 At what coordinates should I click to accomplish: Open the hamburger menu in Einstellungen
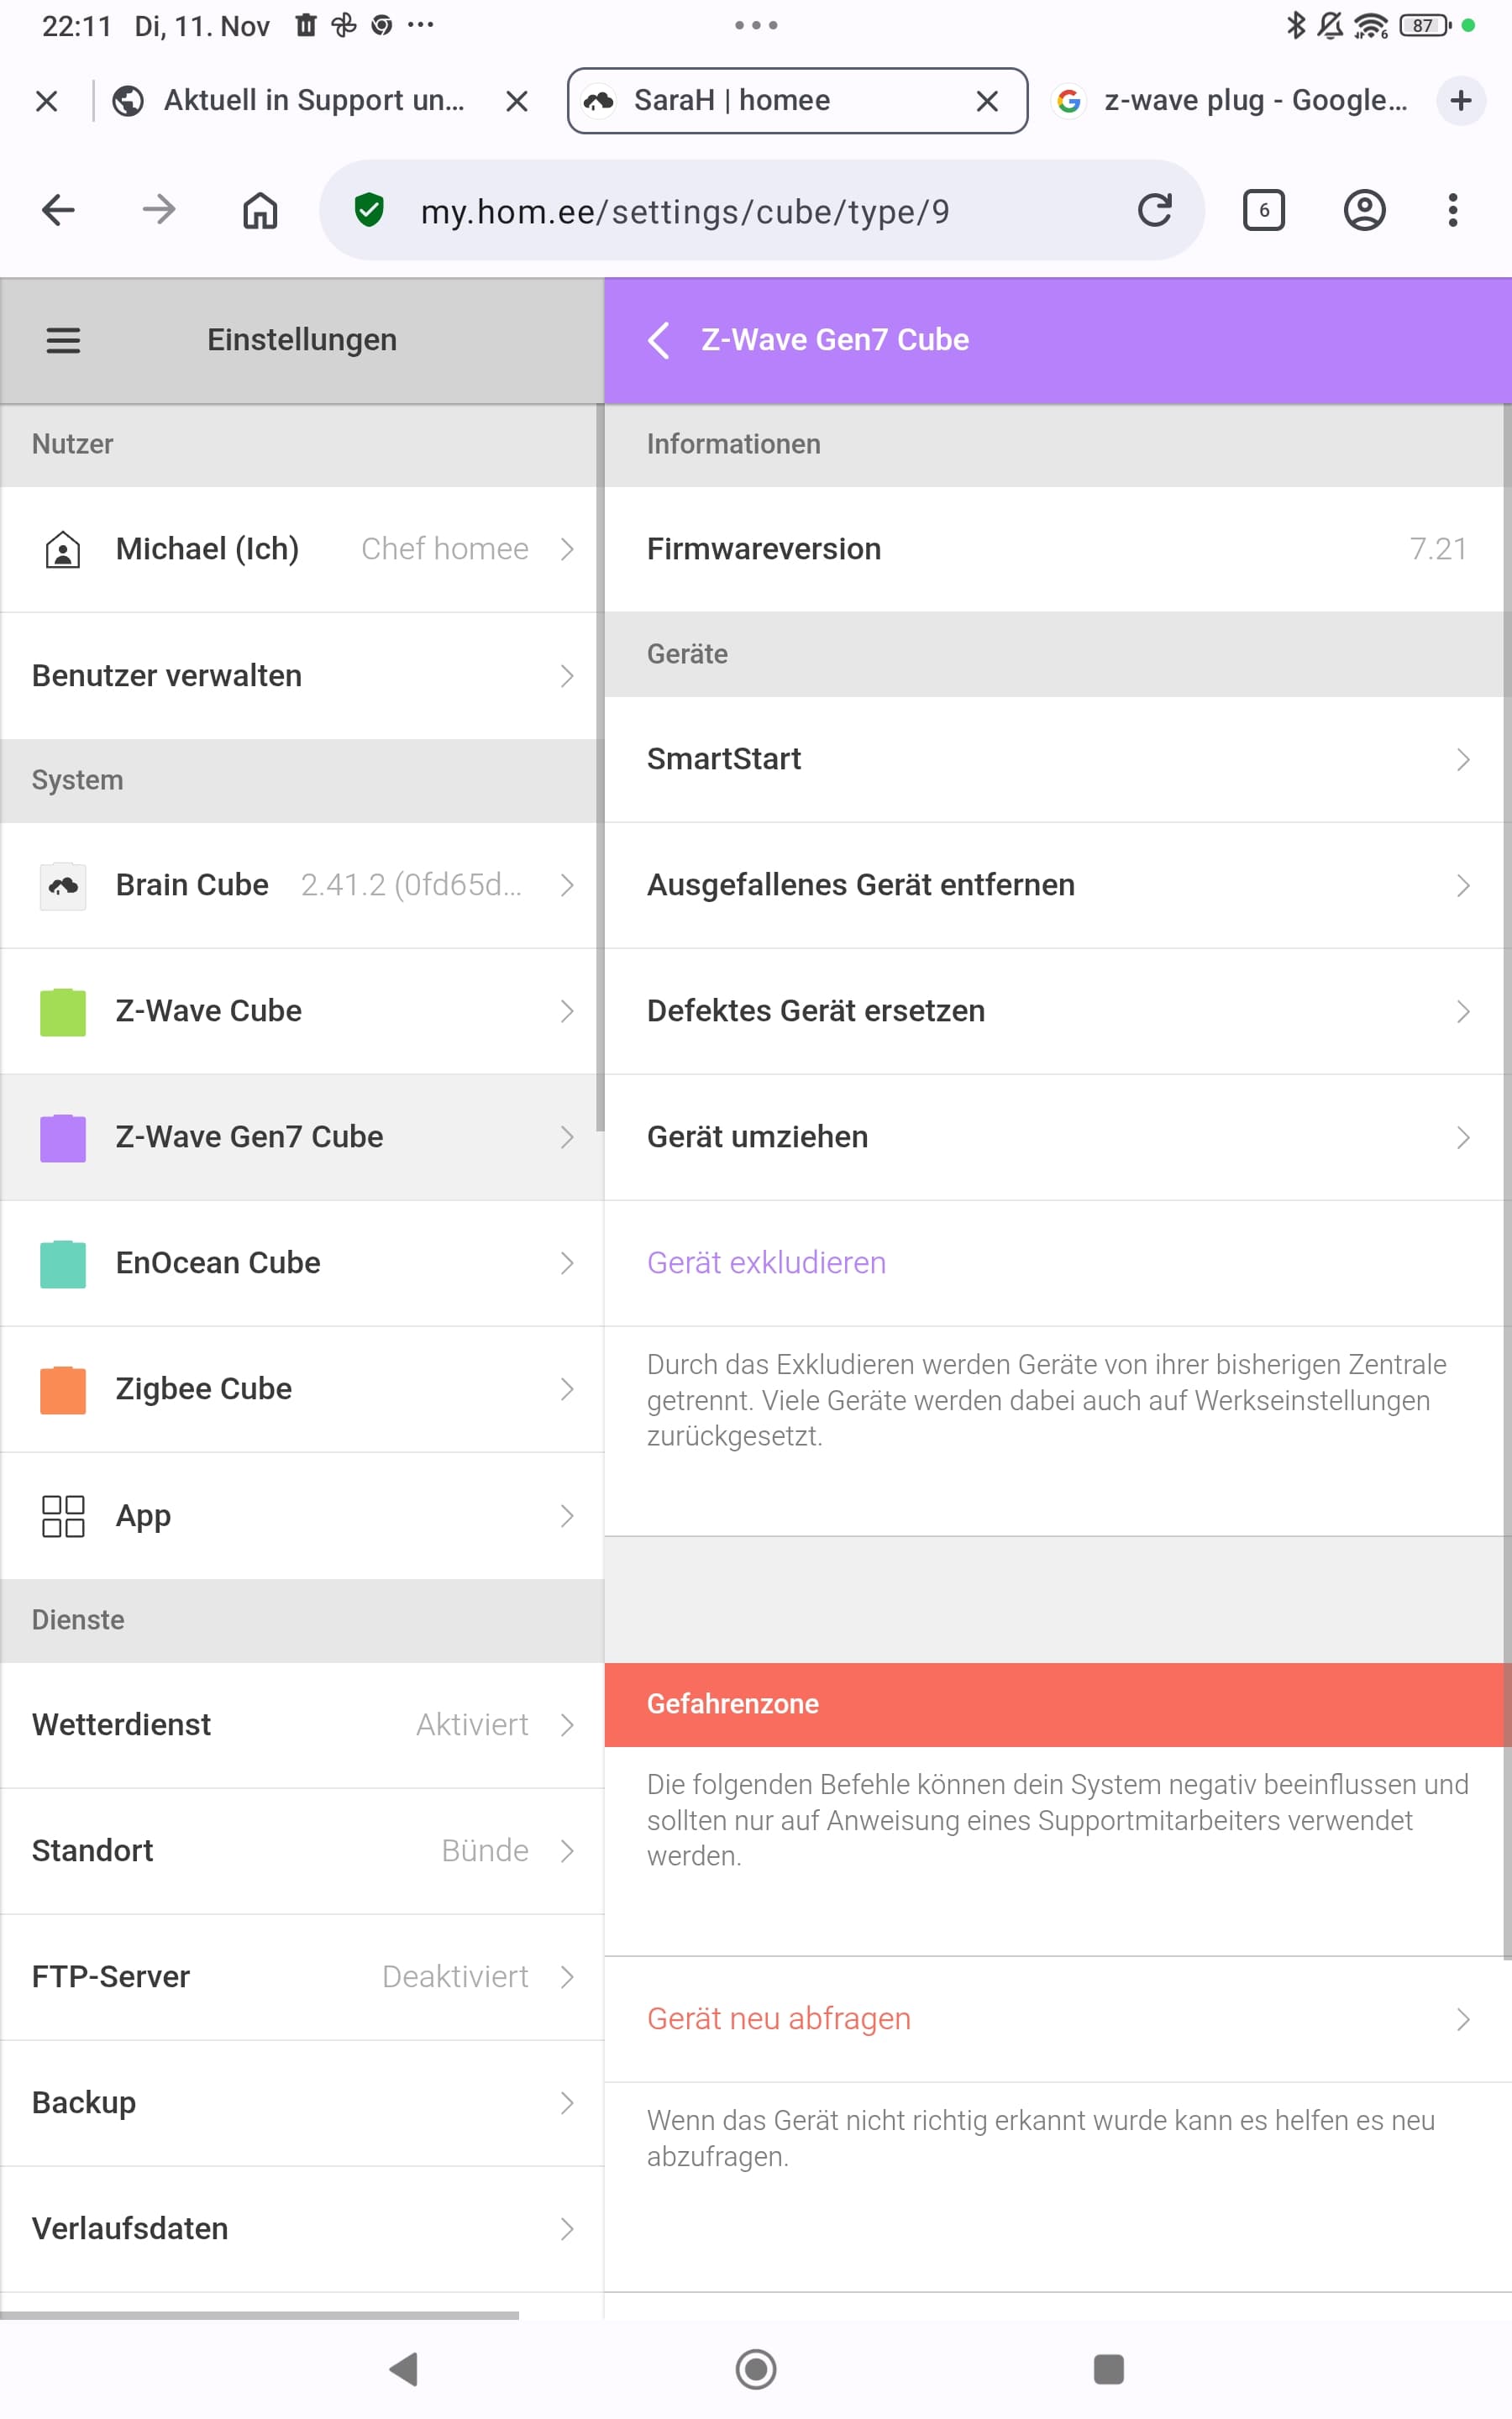(63, 341)
